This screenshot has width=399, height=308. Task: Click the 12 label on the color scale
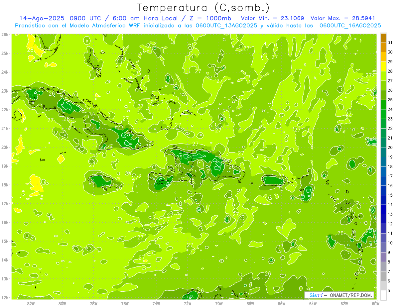pyautogui.click(x=390, y=224)
